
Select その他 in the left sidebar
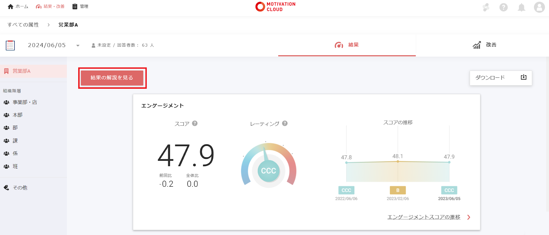tap(20, 188)
